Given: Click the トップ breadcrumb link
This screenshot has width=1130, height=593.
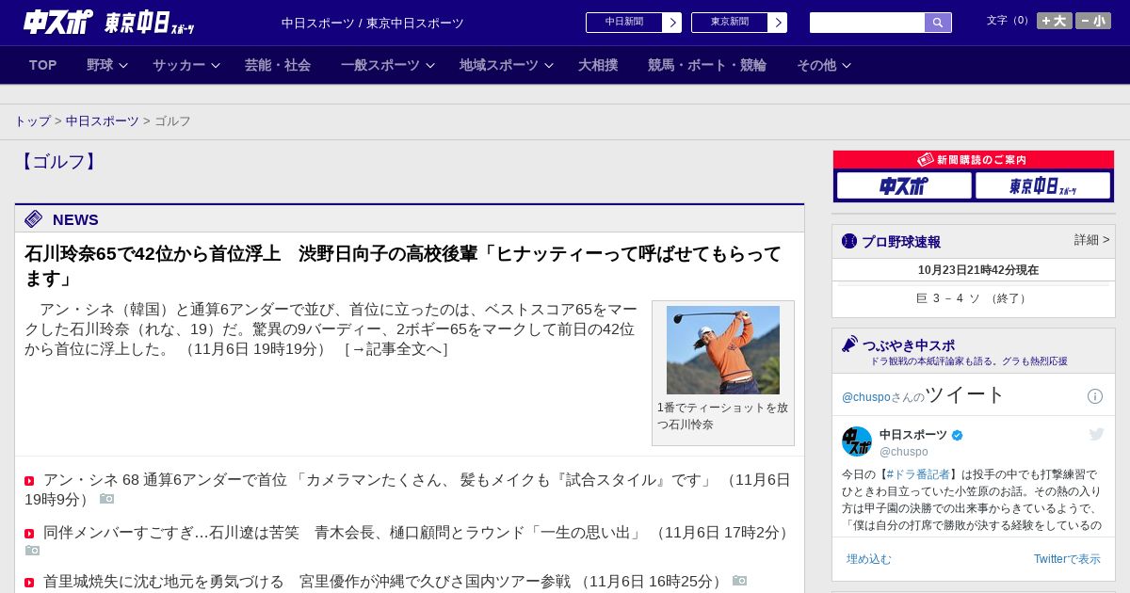Looking at the screenshot, I should 32,121.
